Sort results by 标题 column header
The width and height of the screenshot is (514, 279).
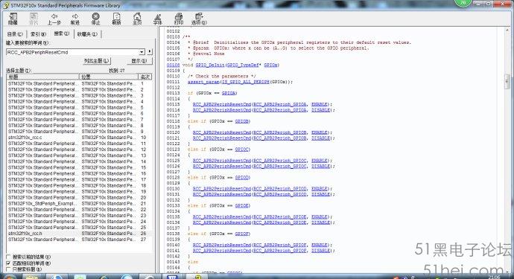(x=42, y=77)
